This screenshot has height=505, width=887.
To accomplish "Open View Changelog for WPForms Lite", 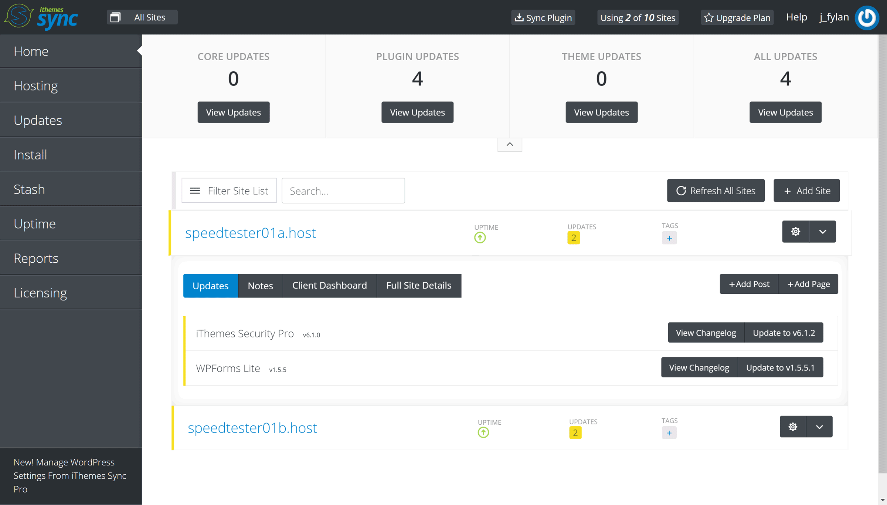I will click(x=699, y=367).
